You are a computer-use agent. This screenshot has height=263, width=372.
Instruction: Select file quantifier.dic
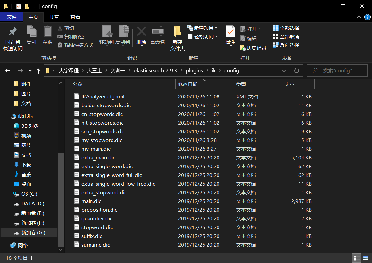[97, 219]
